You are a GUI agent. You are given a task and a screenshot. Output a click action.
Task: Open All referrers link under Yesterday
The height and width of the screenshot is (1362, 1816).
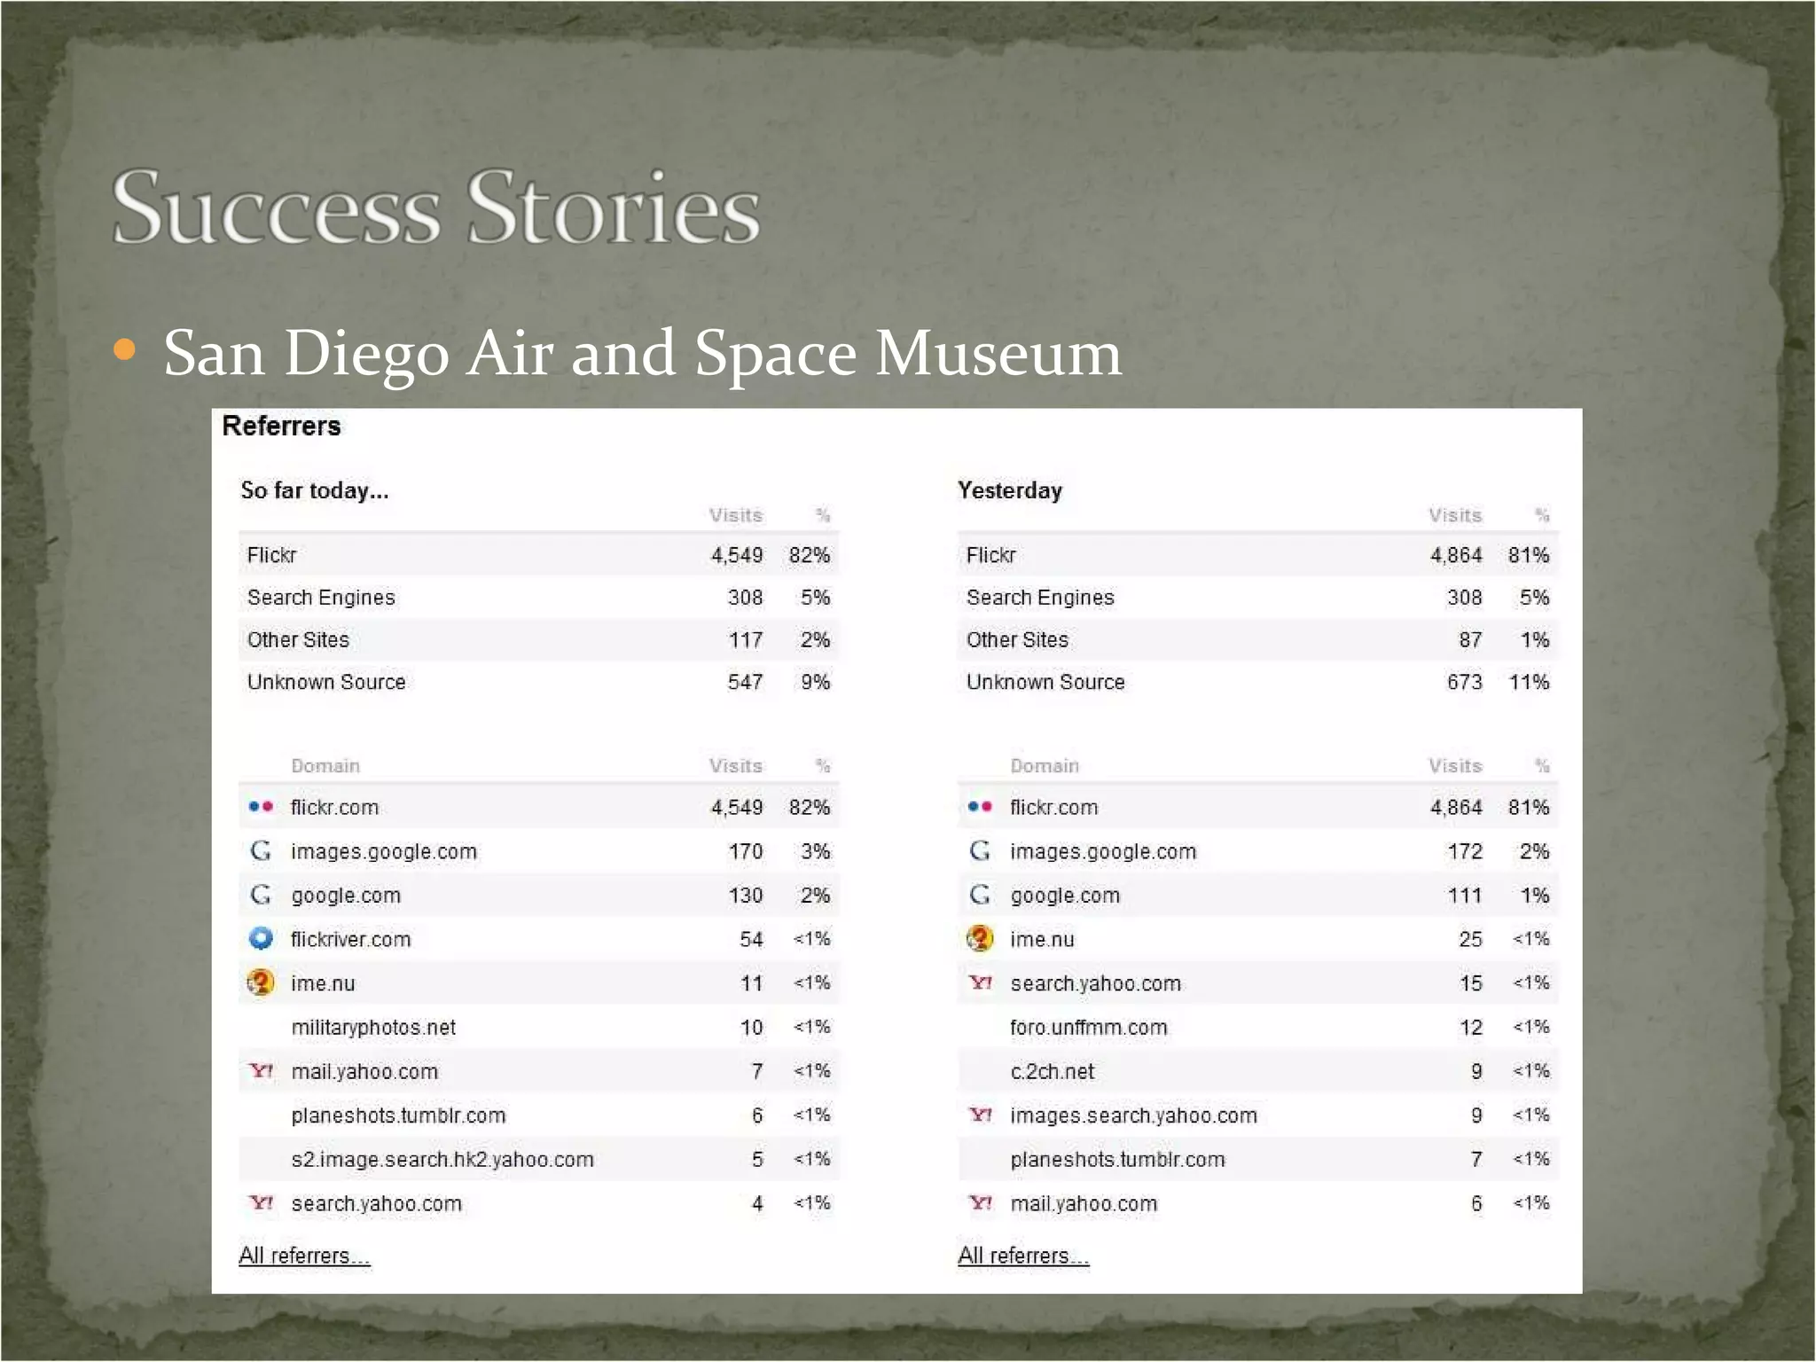tap(1023, 1256)
